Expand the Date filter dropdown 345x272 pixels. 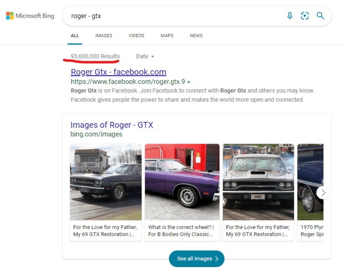point(145,57)
